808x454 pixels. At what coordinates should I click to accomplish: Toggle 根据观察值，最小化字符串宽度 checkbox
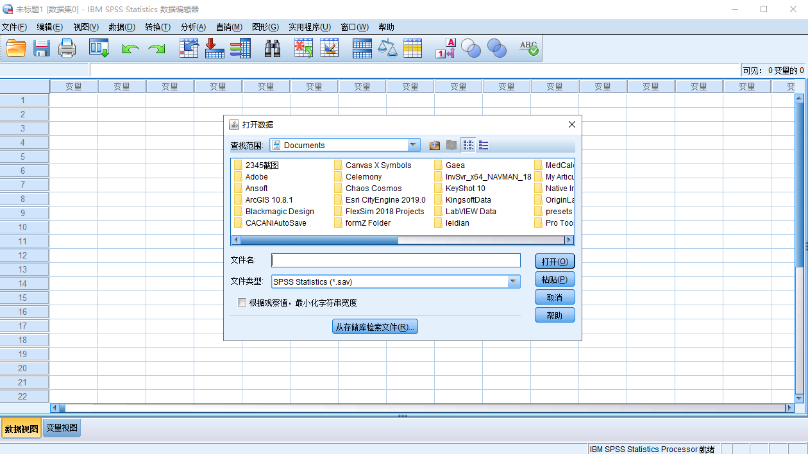coord(242,303)
